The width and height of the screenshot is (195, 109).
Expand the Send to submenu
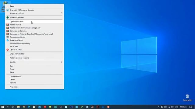[34, 62]
